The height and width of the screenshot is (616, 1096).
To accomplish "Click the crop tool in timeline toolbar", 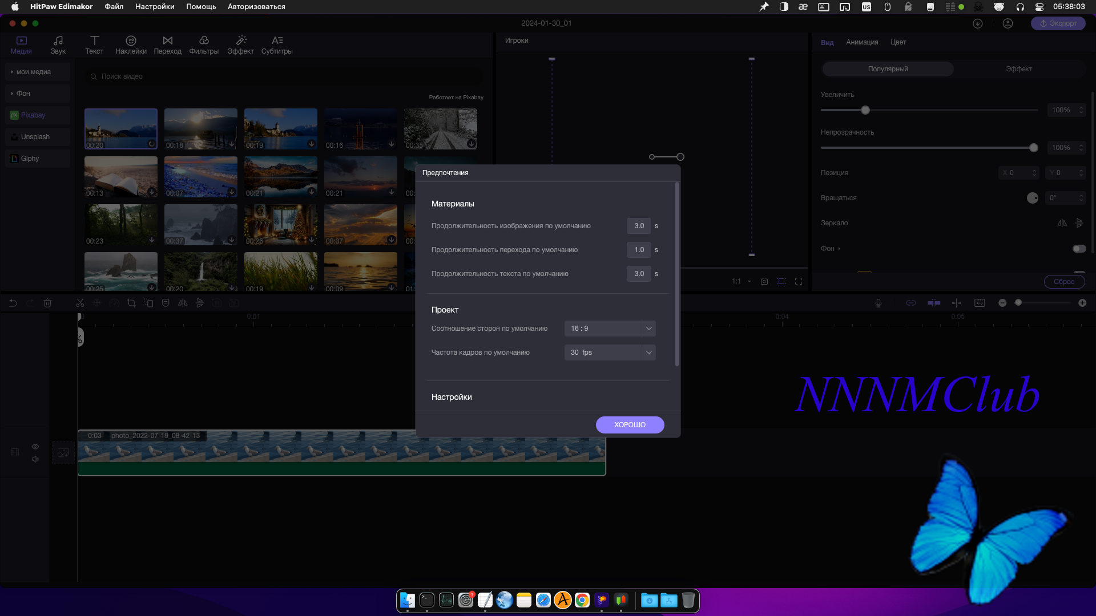I will tap(131, 303).
